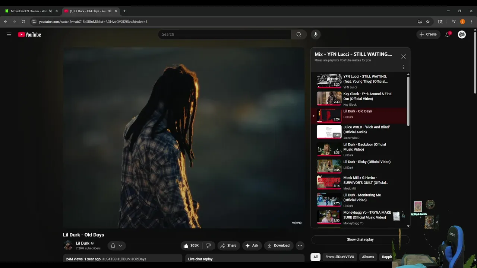Open notifications bell in header
The image size is (477, 268).
point(448,34)
